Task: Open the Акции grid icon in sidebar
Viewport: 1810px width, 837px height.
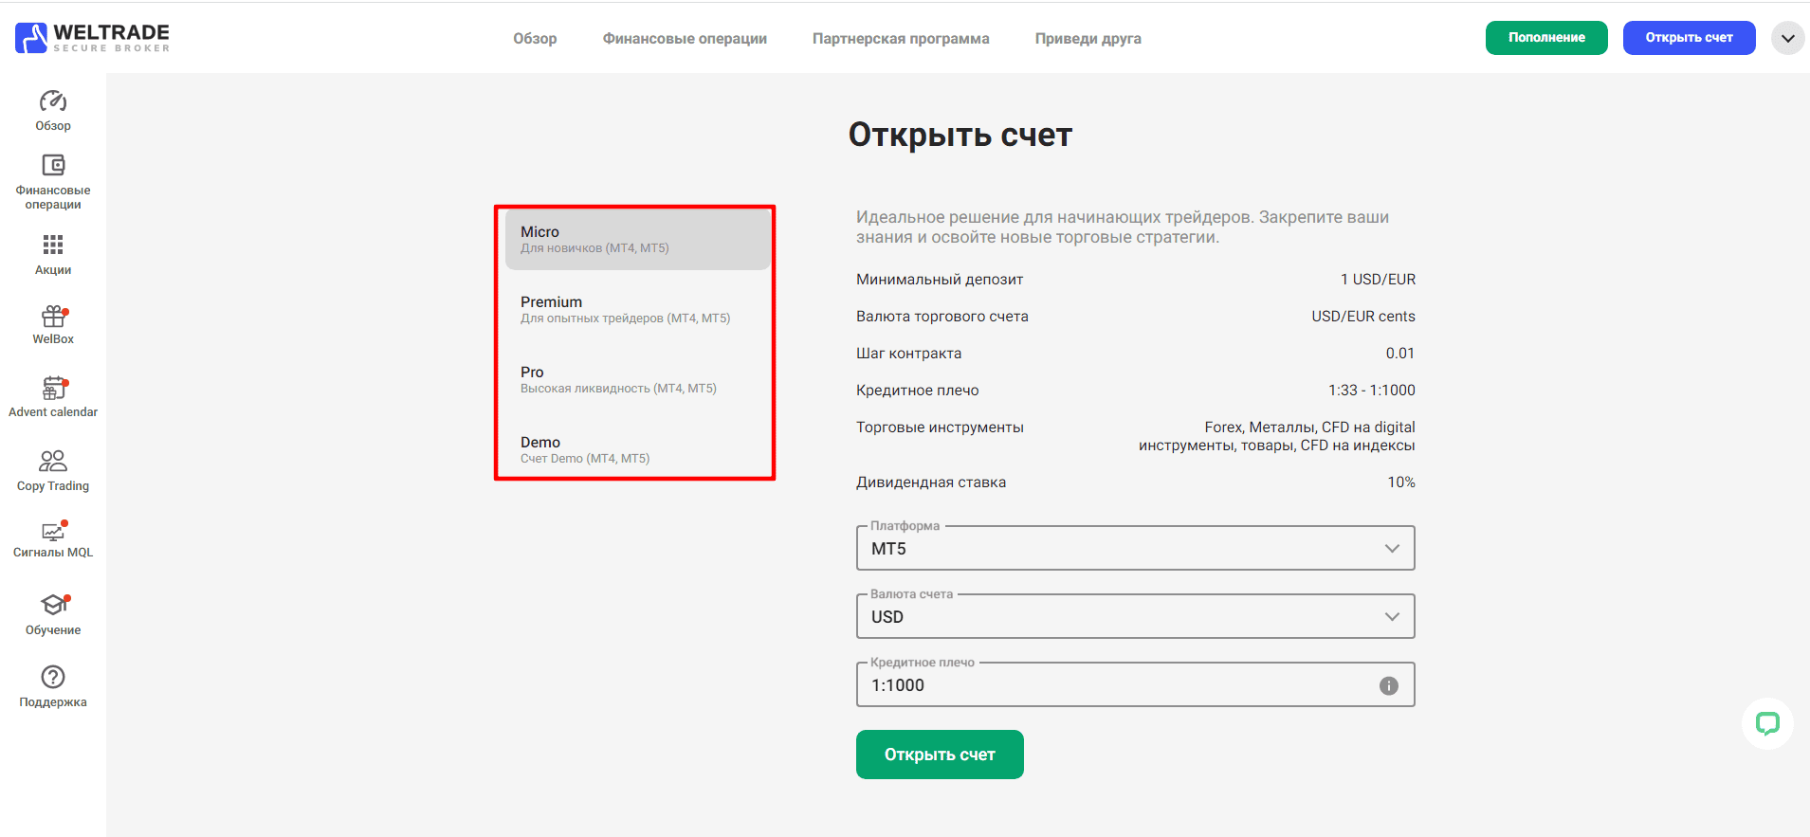Action: (x=53, y=245)
